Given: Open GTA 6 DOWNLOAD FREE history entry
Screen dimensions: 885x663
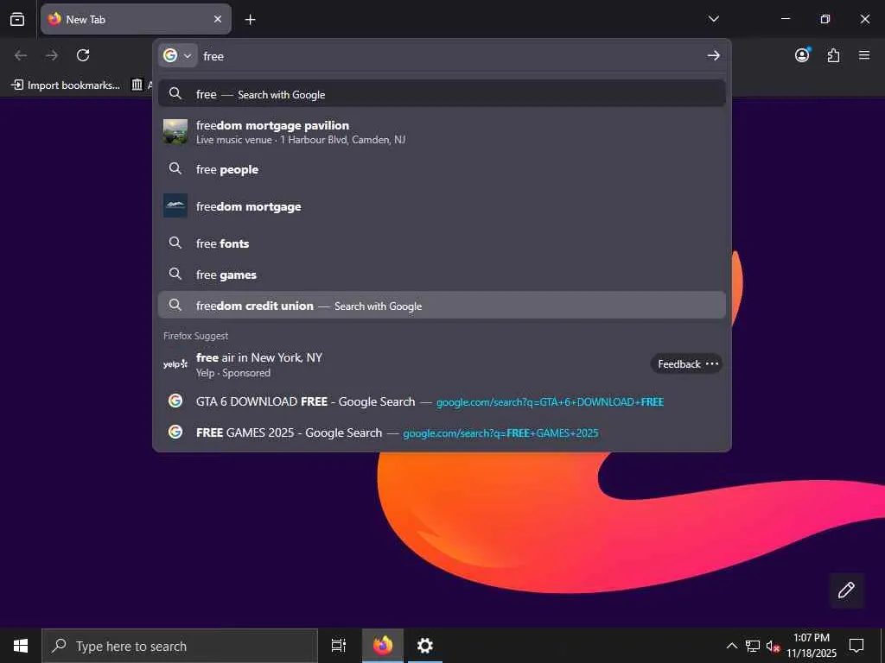Looking at the screenshot, I should pos(442,401).
